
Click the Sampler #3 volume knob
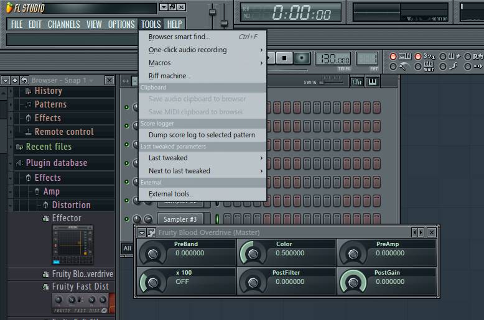coord(148,219)
